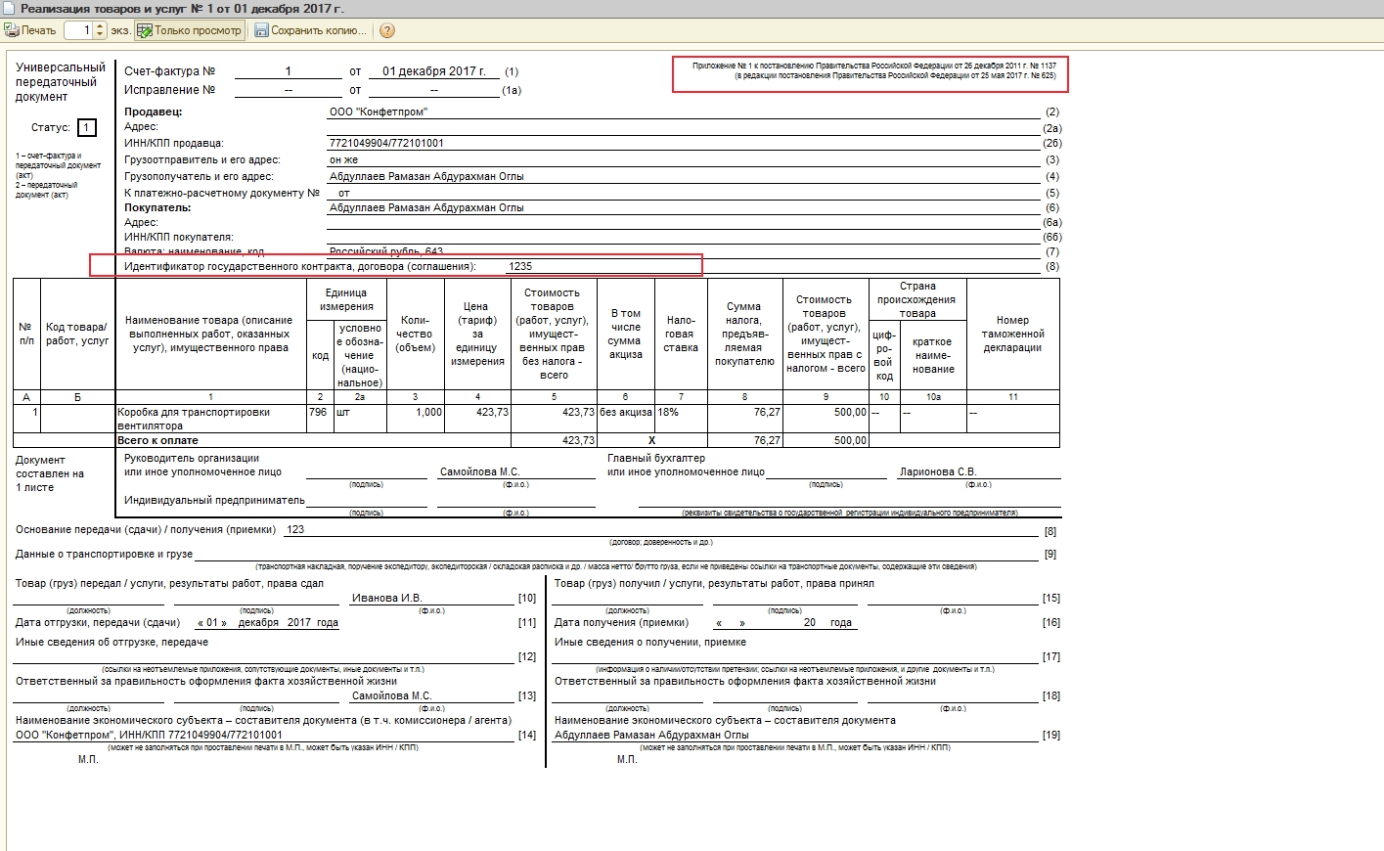Focus the number of copies field
1384x851 pixels.
(79, 30)
